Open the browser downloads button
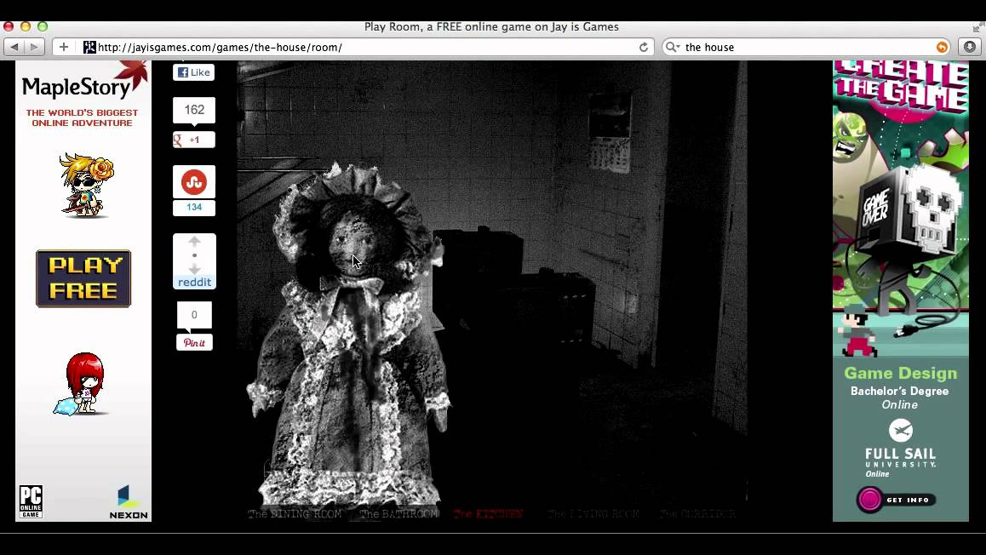Image resolution: width=986 pixels, height=555 pixels. (970, 47)
